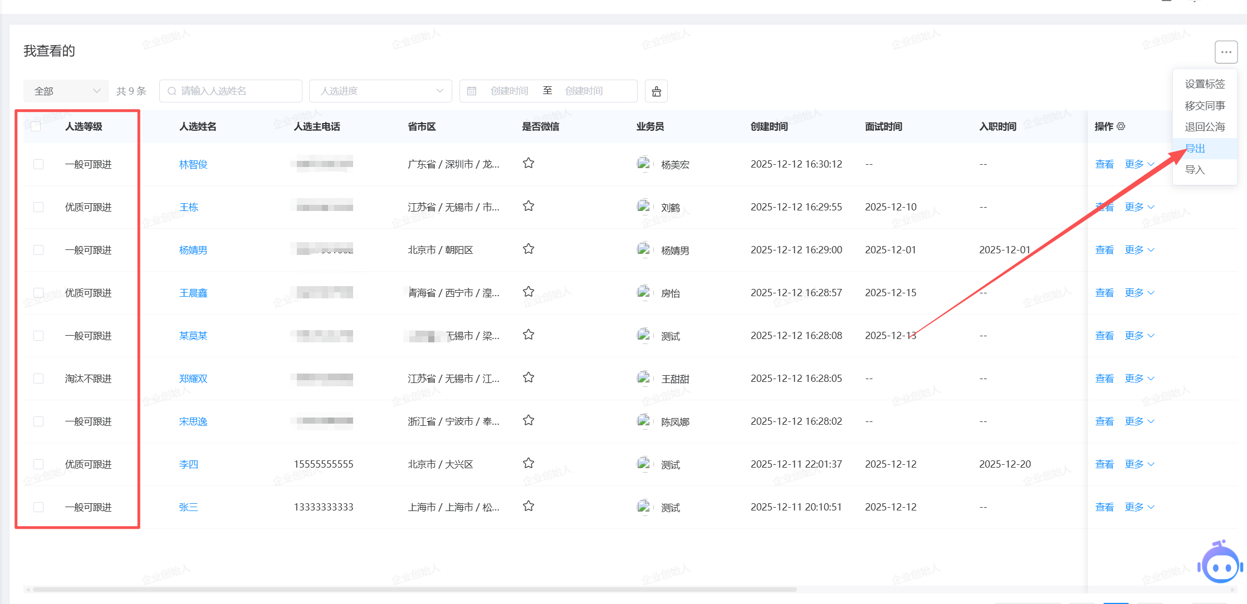Click the gear icon next to 操作 header

(1121, 126)
